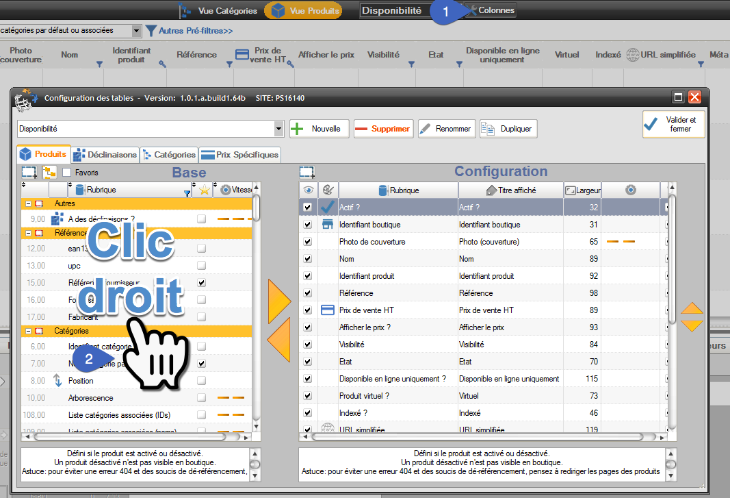Switch to the Déclinaisons tab
730x498 pixels.
(x=105, y=155)
